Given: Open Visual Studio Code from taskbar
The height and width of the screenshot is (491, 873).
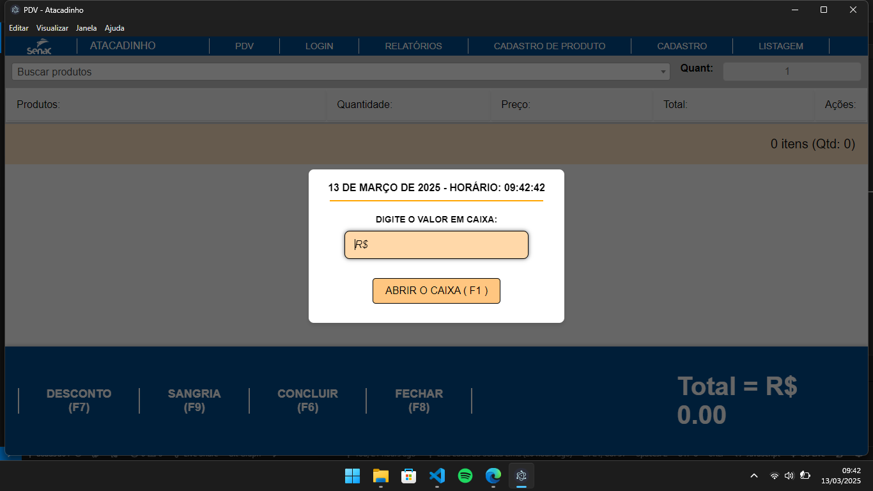Looking at the screenshot, I should pos(437,476).
